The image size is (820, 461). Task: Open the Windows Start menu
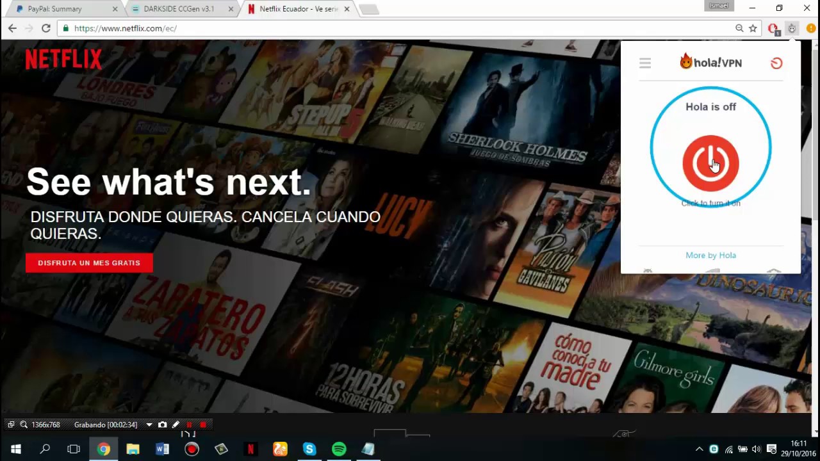pyautogui.click(x=15, y=449)
